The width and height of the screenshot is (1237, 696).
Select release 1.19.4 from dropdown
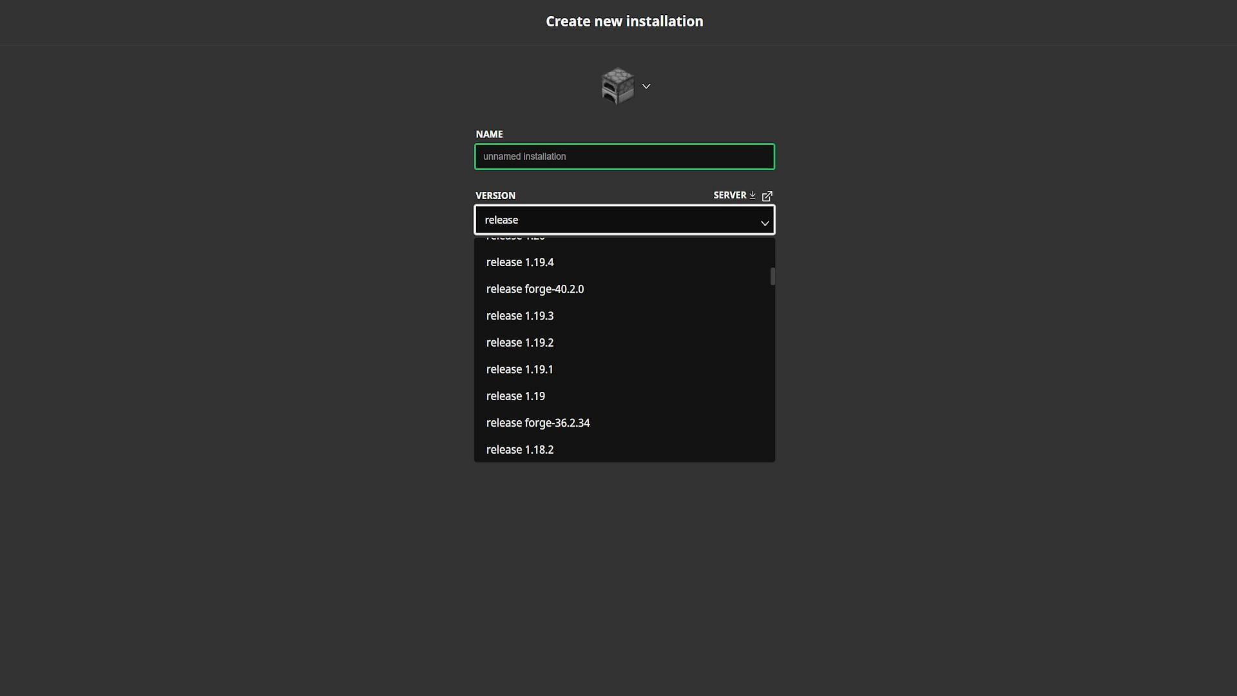tap(519, 262)
